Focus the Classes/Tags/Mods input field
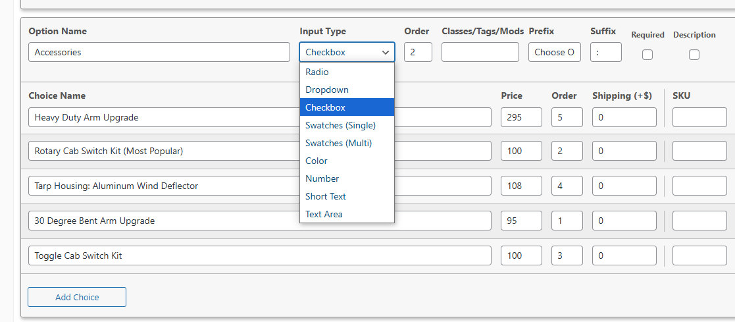Screen dimensions: 735x322 [480, 52]
